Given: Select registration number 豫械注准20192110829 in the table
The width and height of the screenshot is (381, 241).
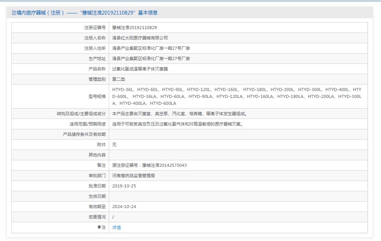Looking at the screenshot, I should tap(134, 28).
